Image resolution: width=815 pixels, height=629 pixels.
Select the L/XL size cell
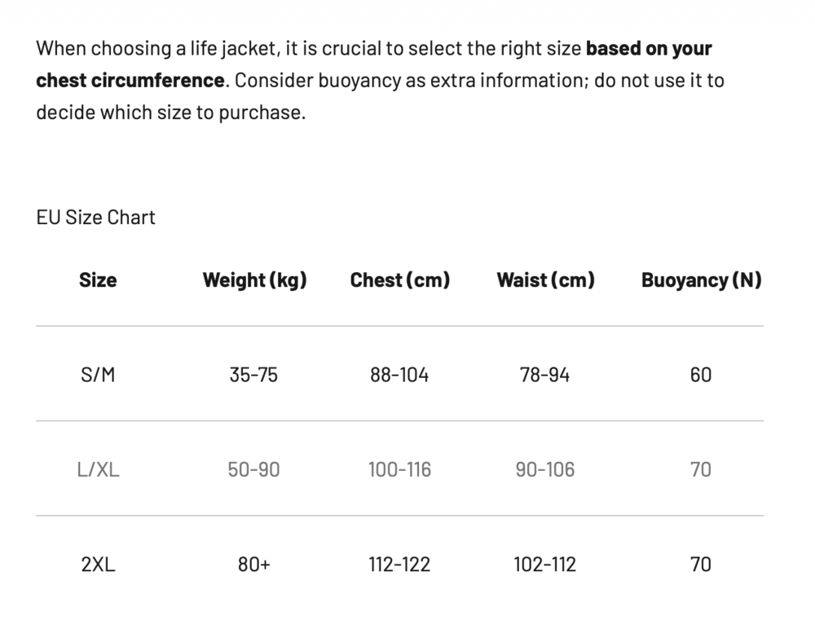(98, 469)
